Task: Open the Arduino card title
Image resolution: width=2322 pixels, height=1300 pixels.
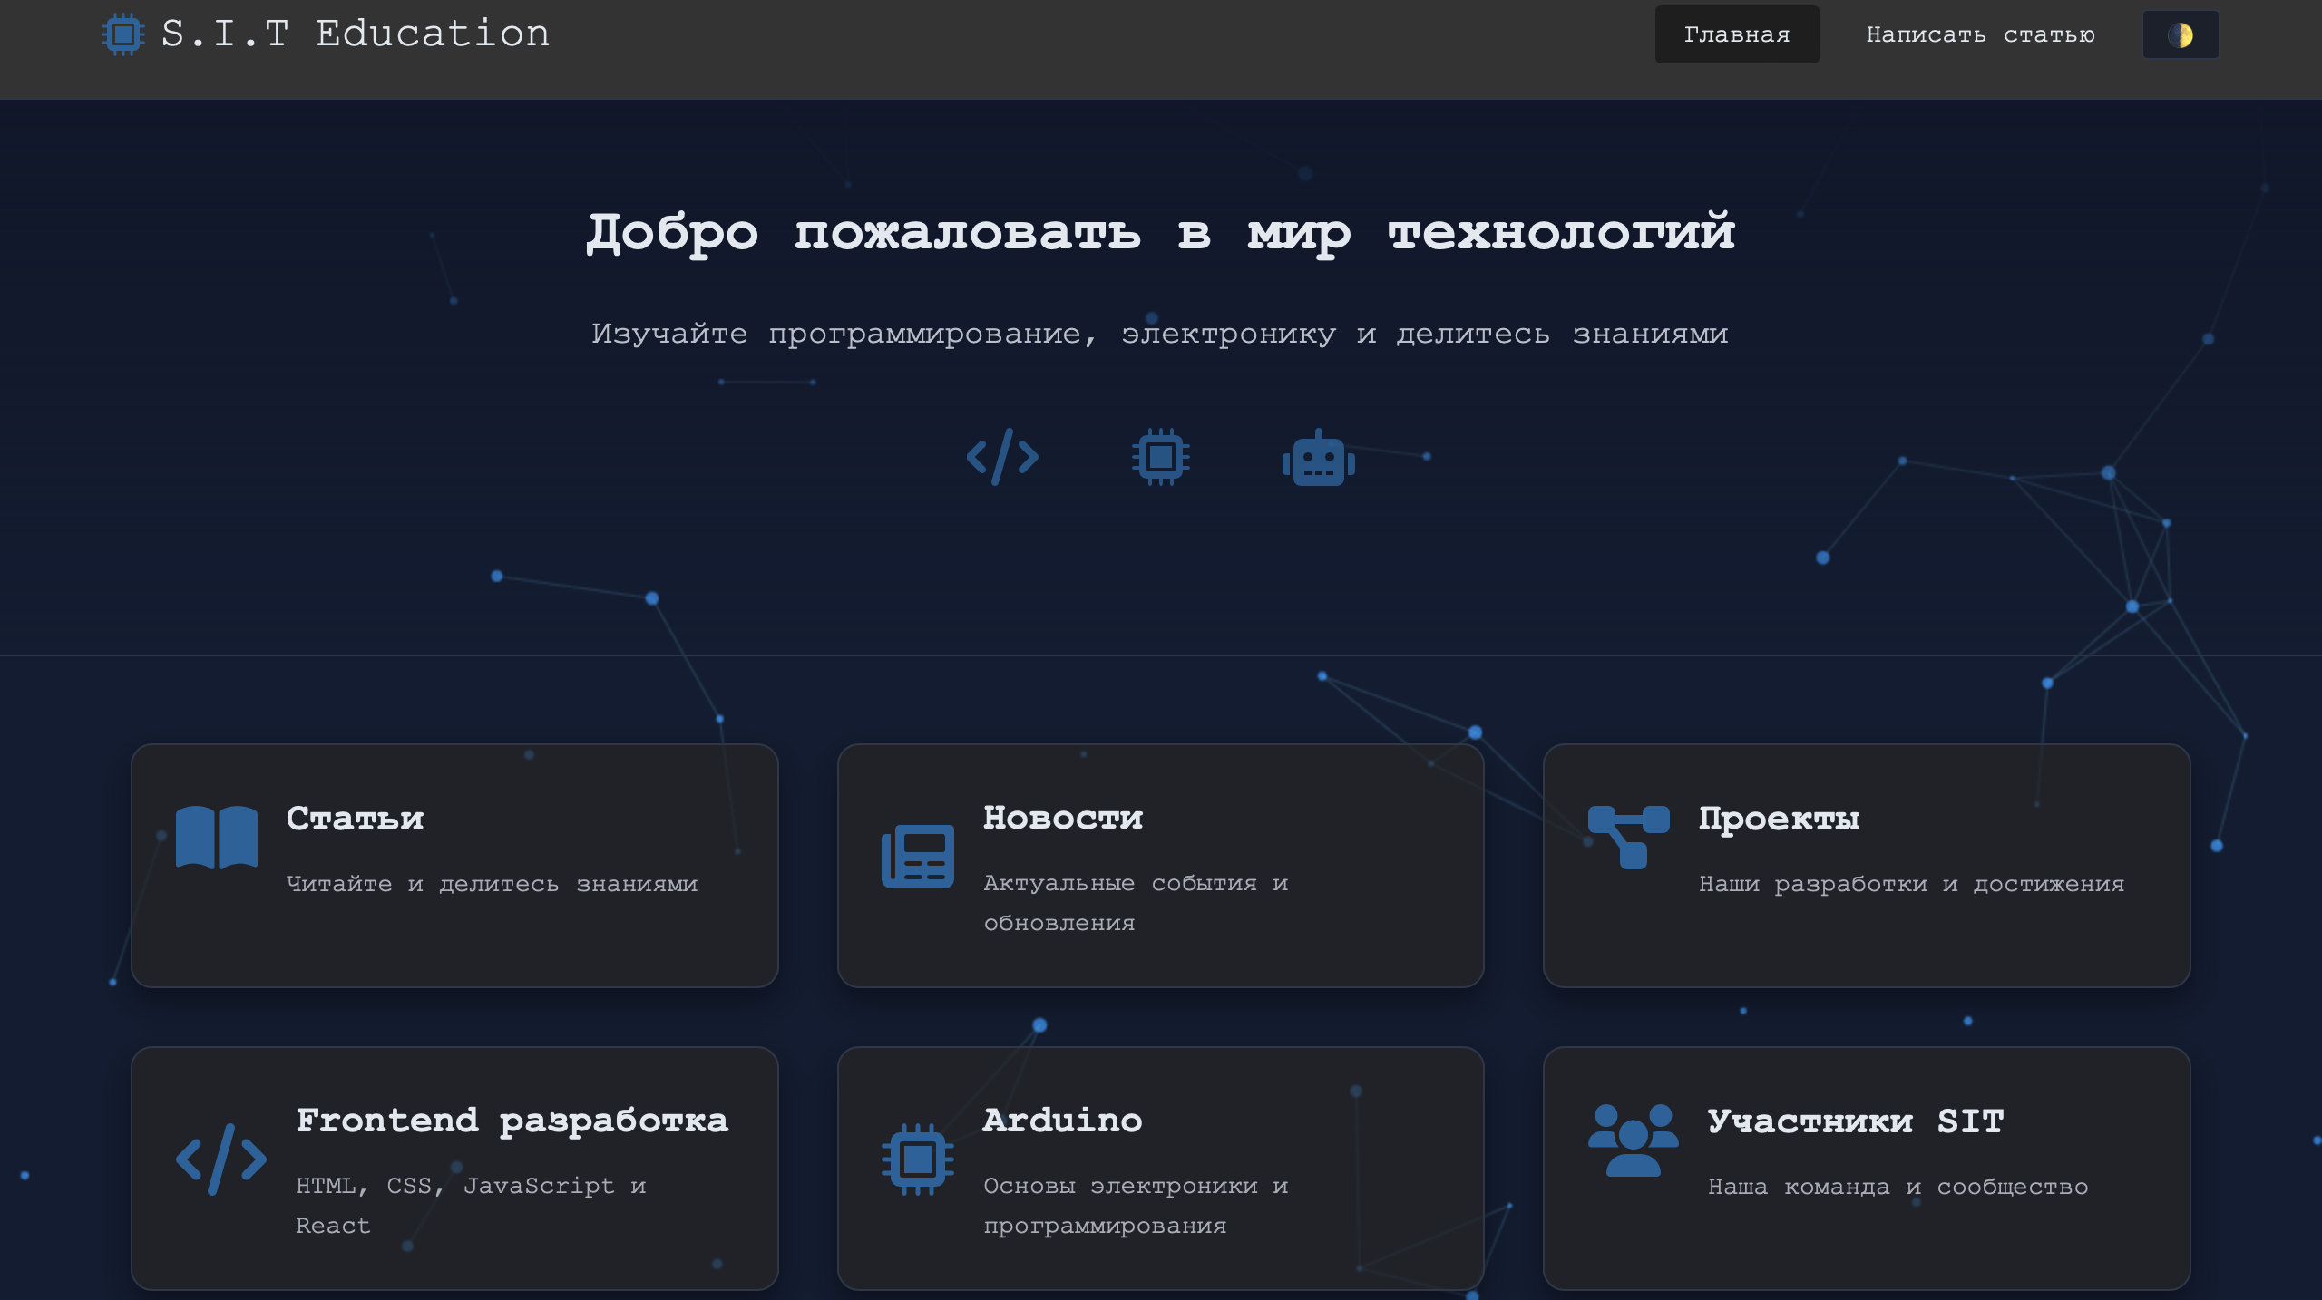Action: [x=1063, y=1121]
